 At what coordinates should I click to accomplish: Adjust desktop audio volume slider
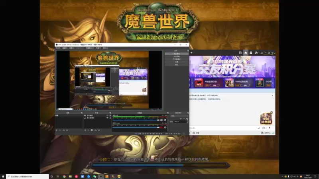136,120
